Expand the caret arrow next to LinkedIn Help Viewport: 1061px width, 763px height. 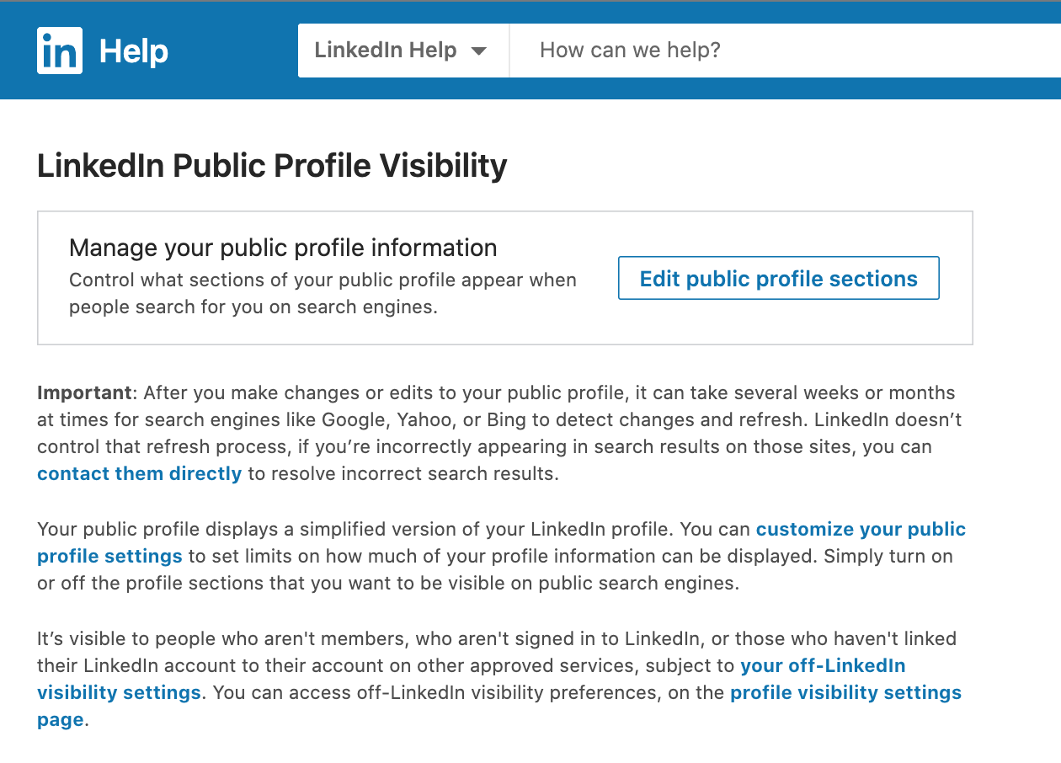tap(478, 51)
